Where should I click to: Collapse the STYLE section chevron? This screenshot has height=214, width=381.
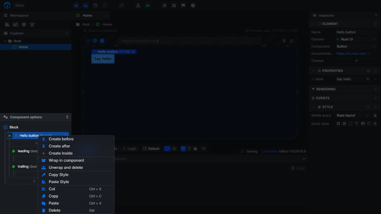313,107
